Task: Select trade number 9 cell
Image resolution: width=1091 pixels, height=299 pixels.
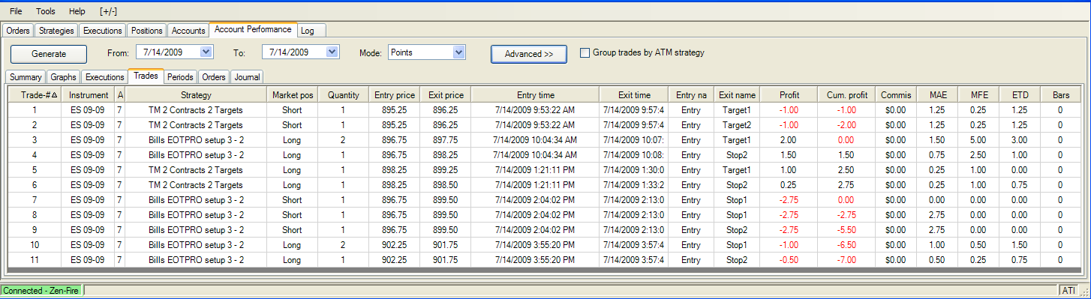Action: (34, 230)
